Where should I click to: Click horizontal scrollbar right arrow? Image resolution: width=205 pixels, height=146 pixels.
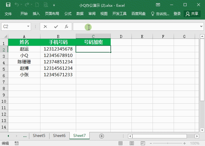[197, 136]
